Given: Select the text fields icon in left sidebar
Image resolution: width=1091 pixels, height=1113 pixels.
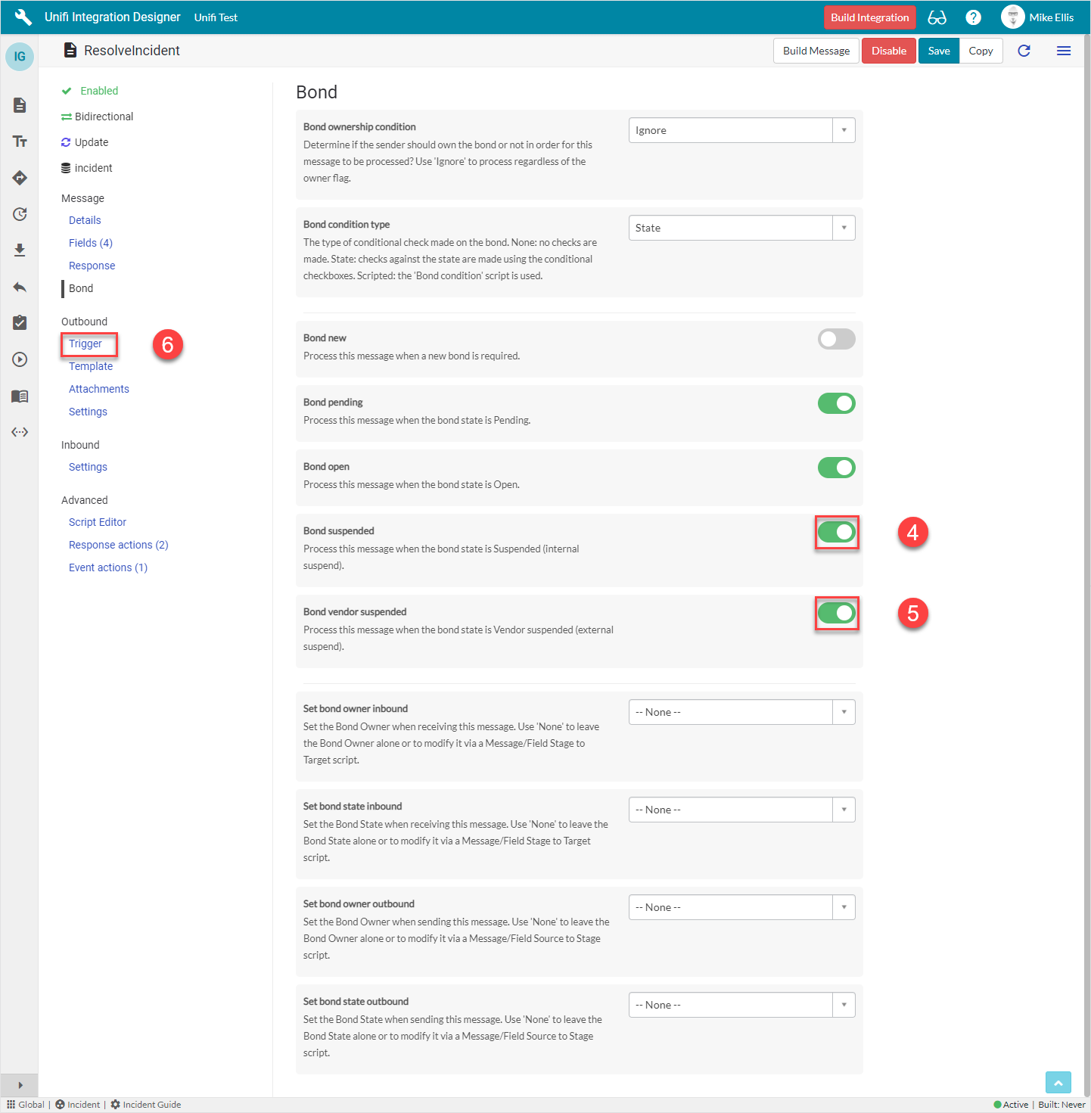Looking at the screenshot, I should 20,141.
